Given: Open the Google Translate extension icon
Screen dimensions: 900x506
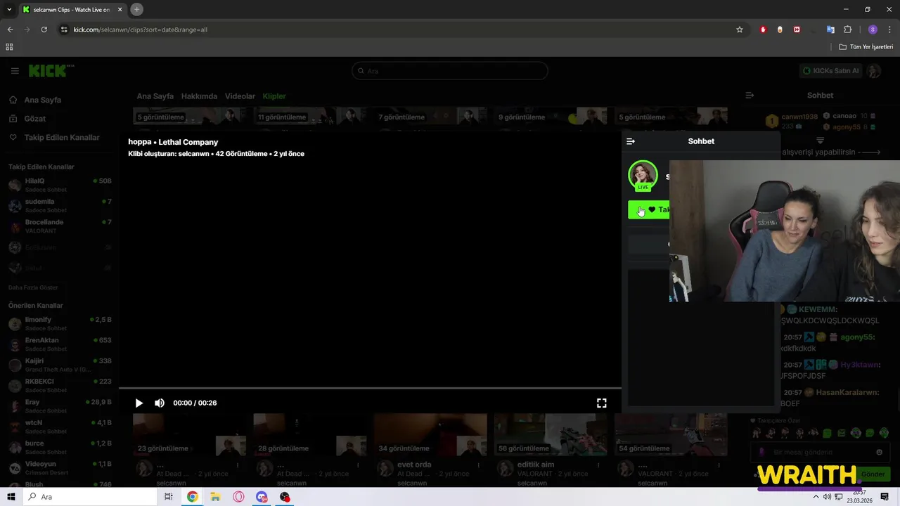Looking at the screenshot, I should [830, 30].
